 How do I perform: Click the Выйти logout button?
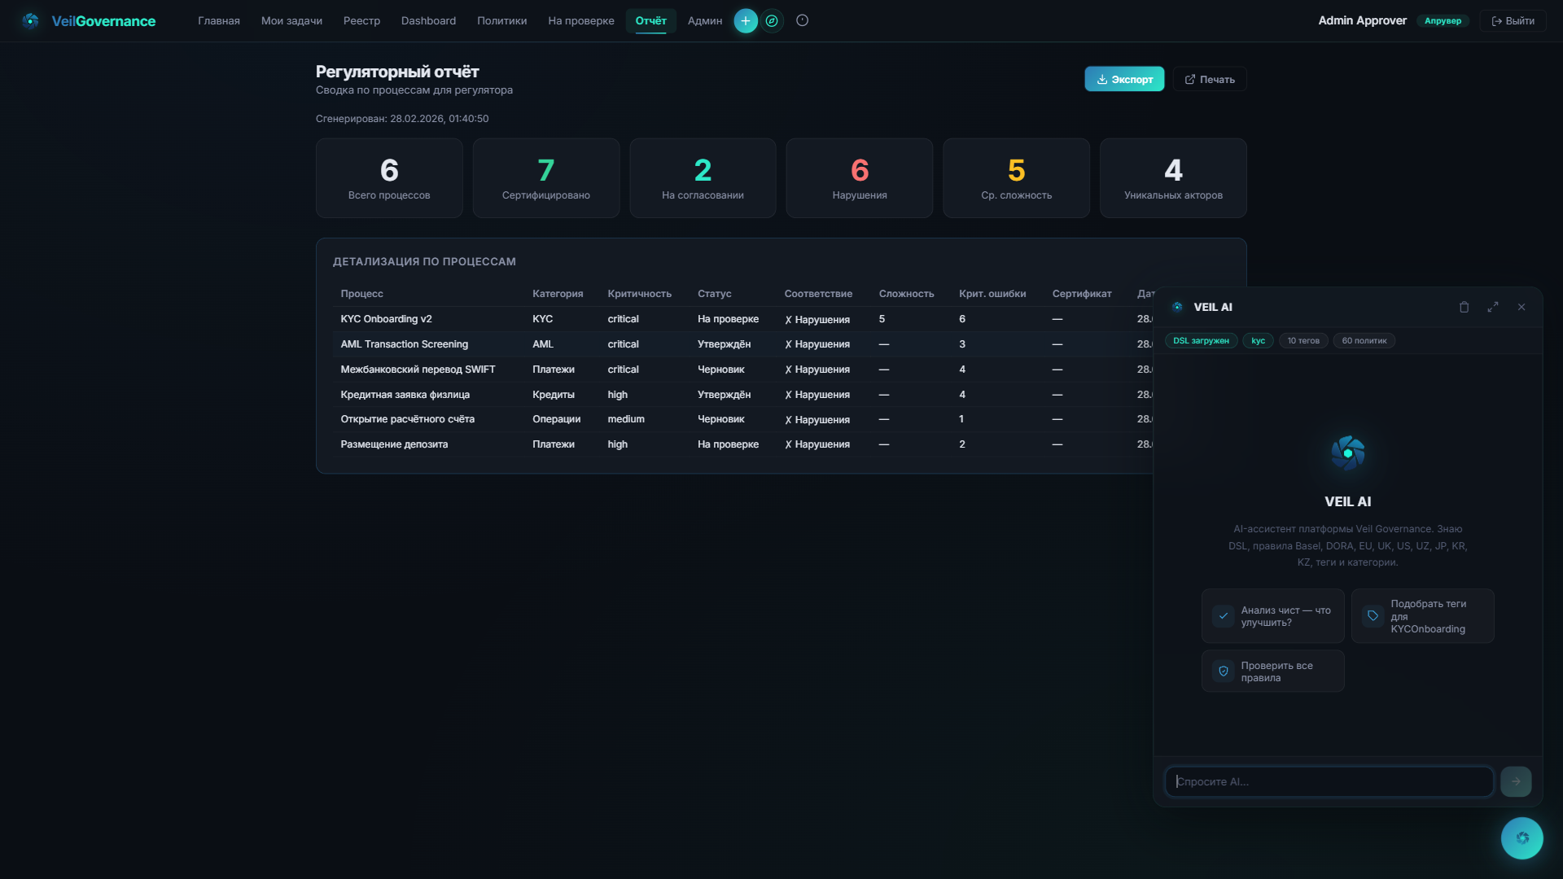[1512, 21]
